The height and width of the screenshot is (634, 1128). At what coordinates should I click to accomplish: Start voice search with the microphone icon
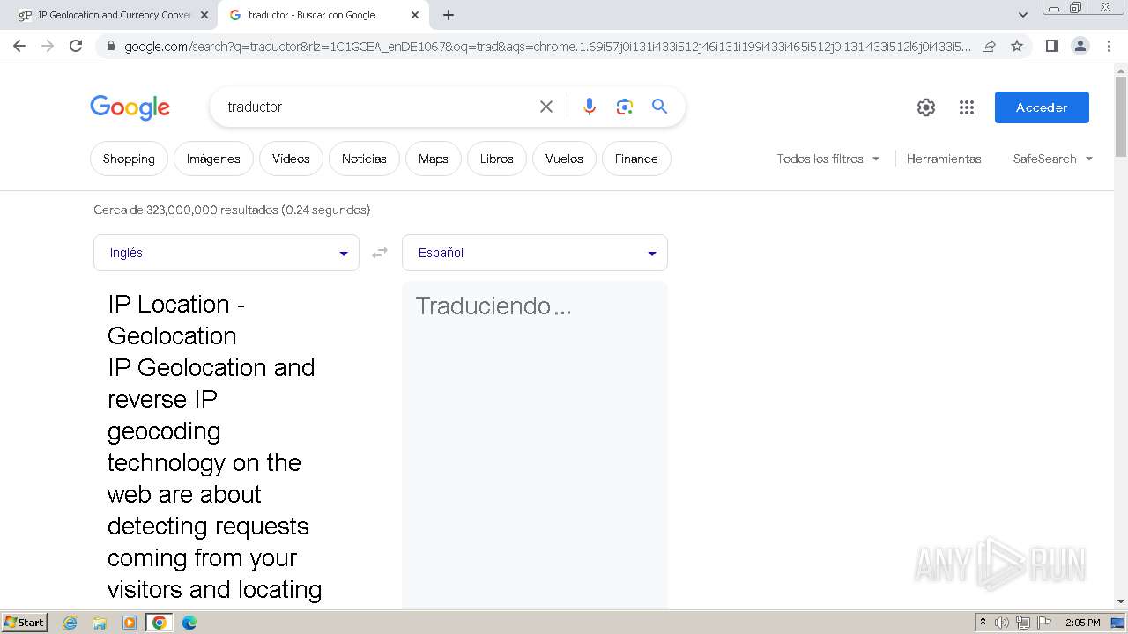point(590,107)
